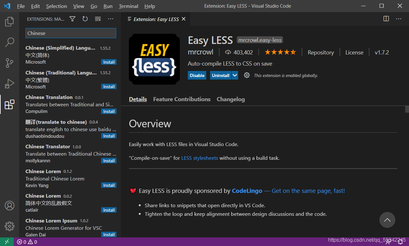Open the Run and Debug view
Viewport: 409px width, 246px height.
10,84
